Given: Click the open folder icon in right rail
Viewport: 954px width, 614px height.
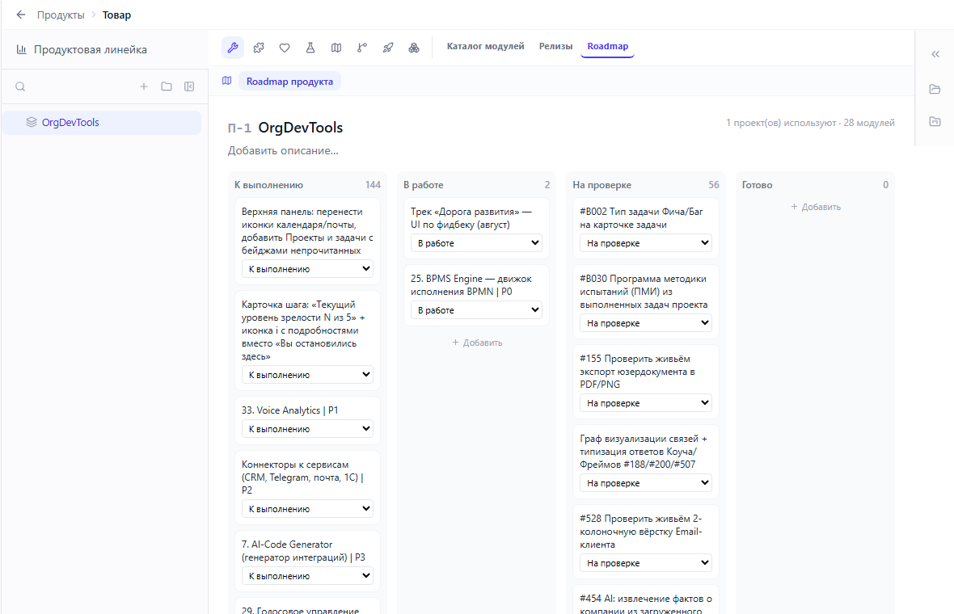Looking at the screenshot, I should click(x=935, y=89).
